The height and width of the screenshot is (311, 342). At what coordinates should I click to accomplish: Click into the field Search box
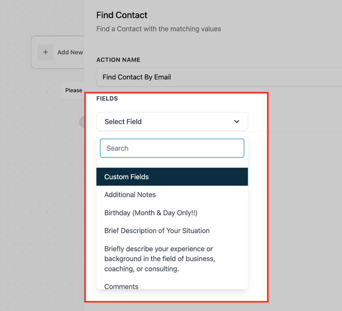[172, 148]
